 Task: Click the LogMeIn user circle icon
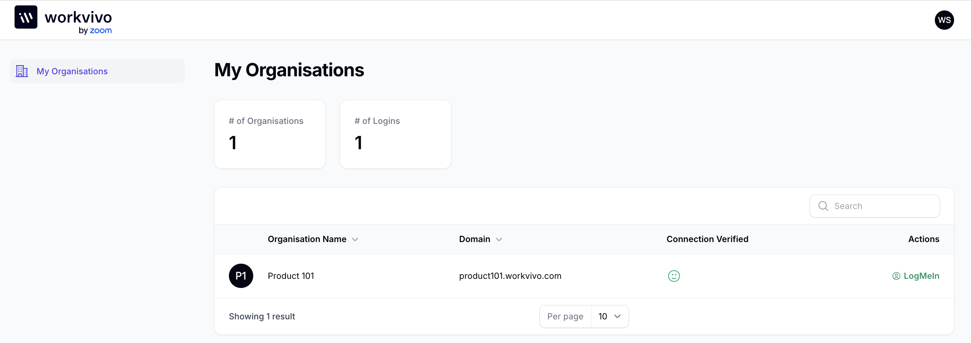[896, 276]
